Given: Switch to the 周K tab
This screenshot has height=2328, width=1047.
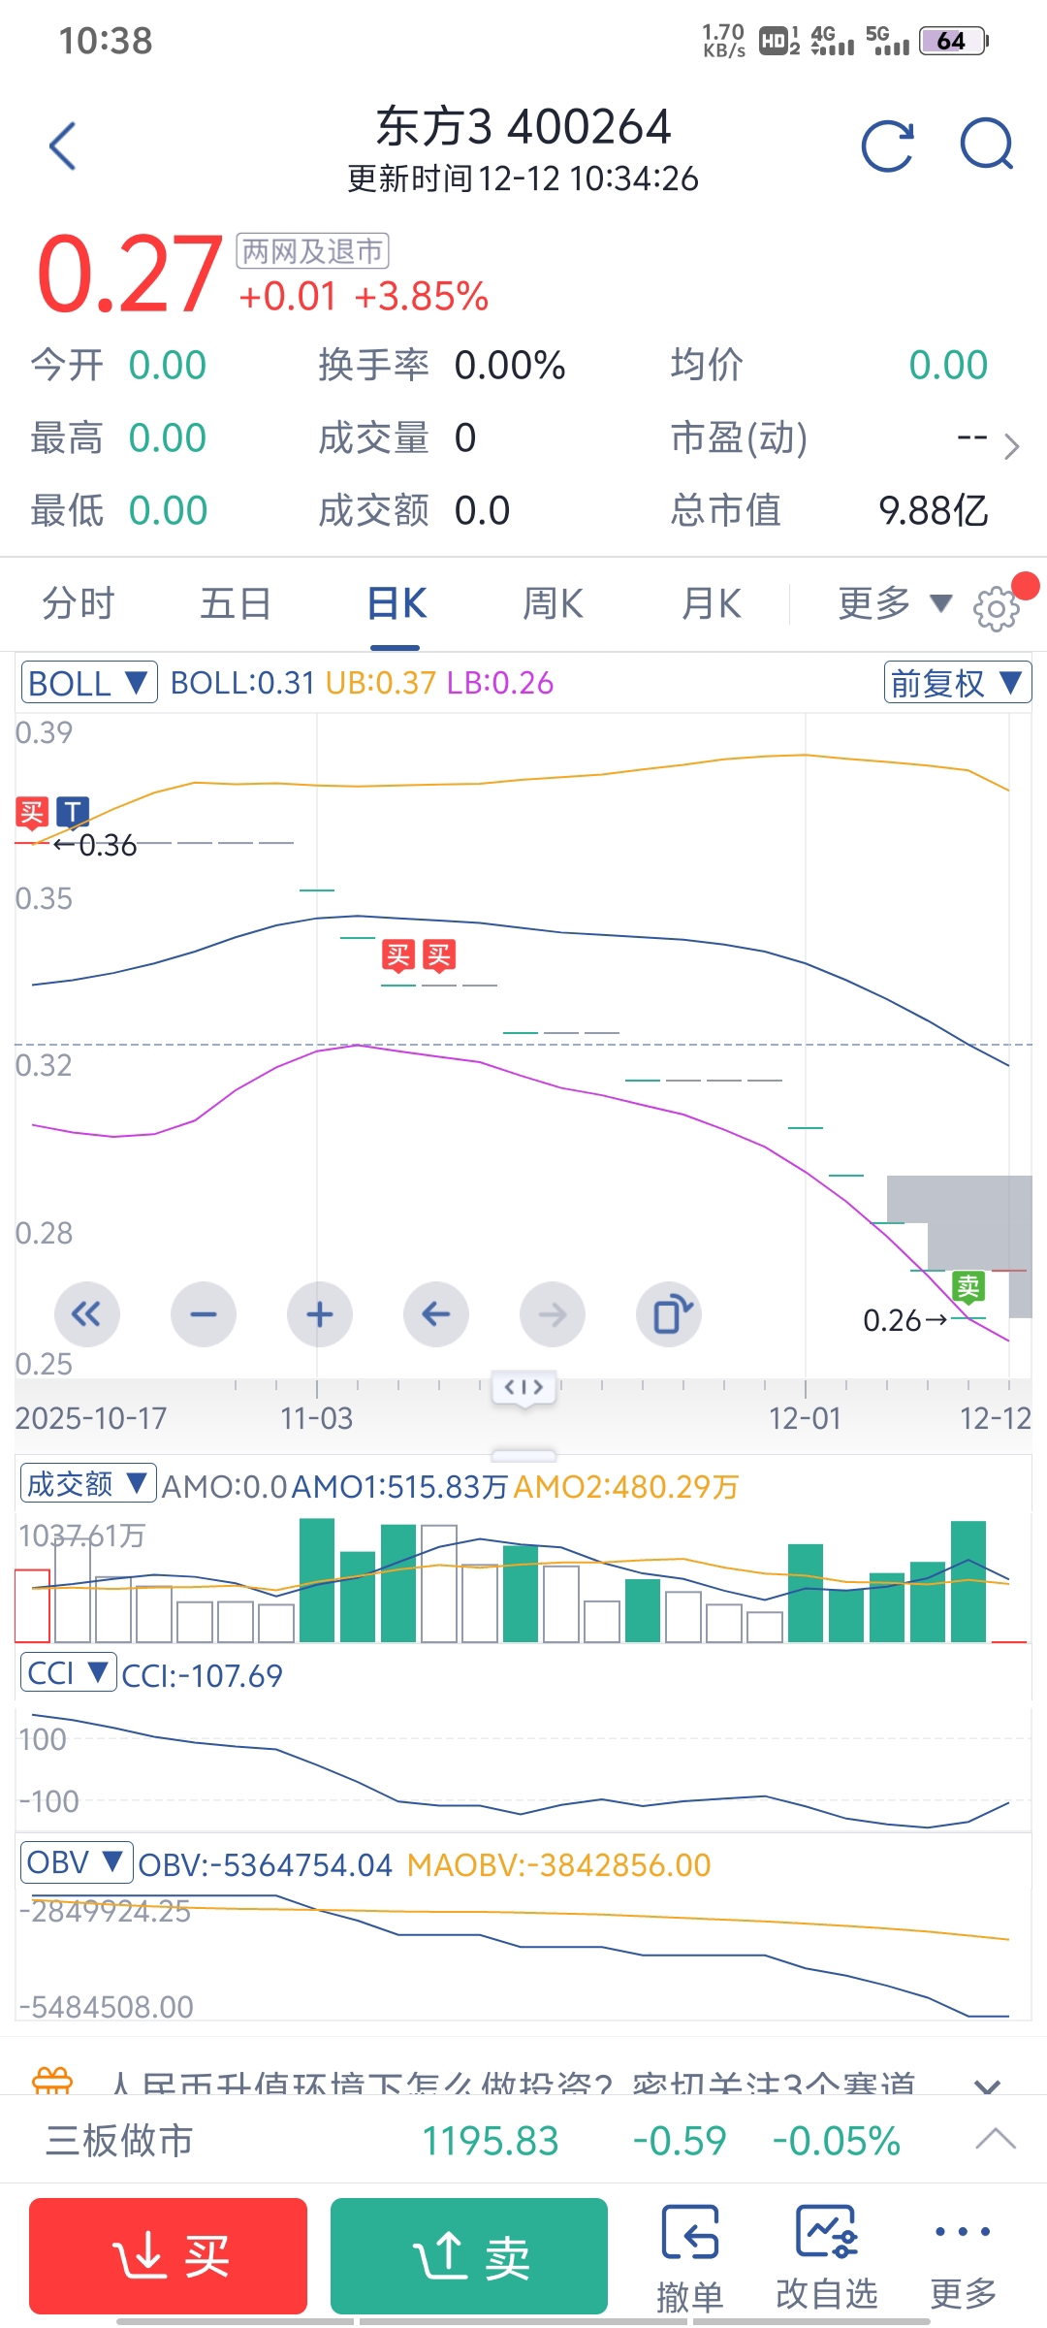Looking at the screenshot, I should [553, 604].
